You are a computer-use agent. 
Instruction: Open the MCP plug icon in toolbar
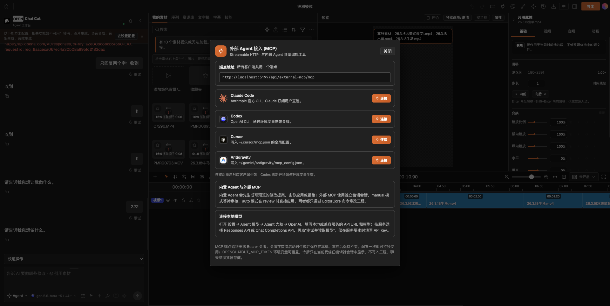pos(503,7)
